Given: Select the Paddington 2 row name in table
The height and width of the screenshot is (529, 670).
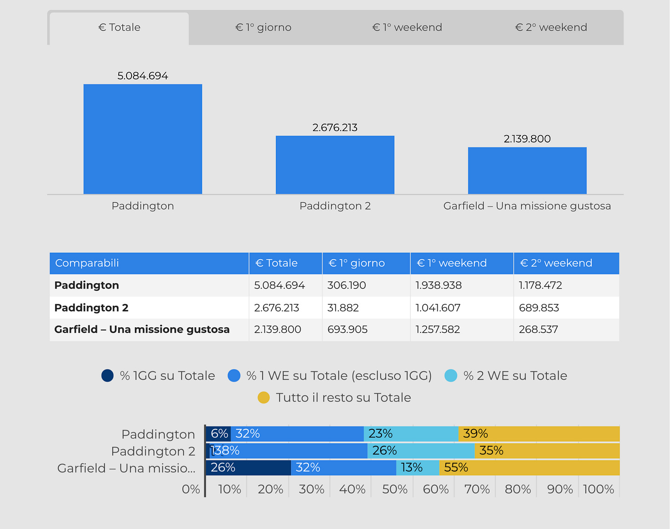Looking at the screenshot, I should [x=91, y=308].
